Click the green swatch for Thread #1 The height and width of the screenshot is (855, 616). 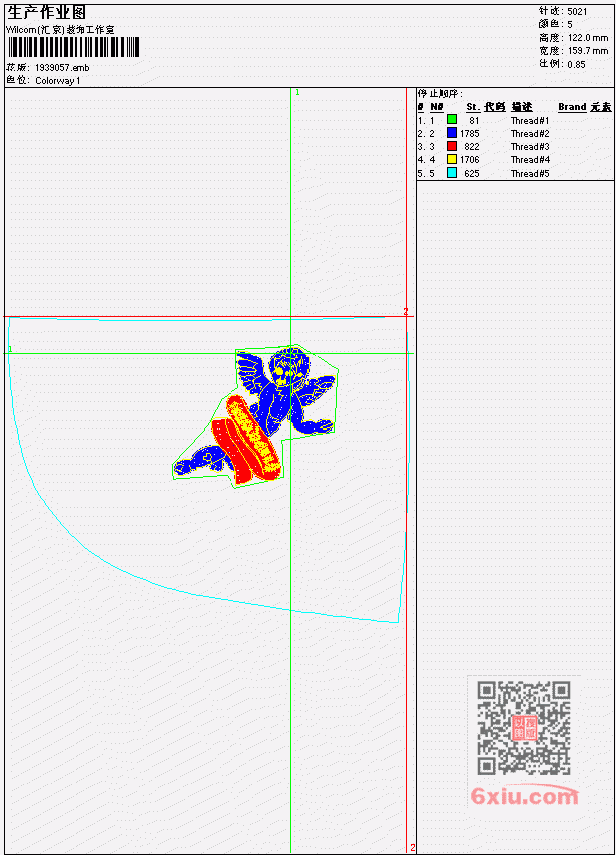[452, 119]
